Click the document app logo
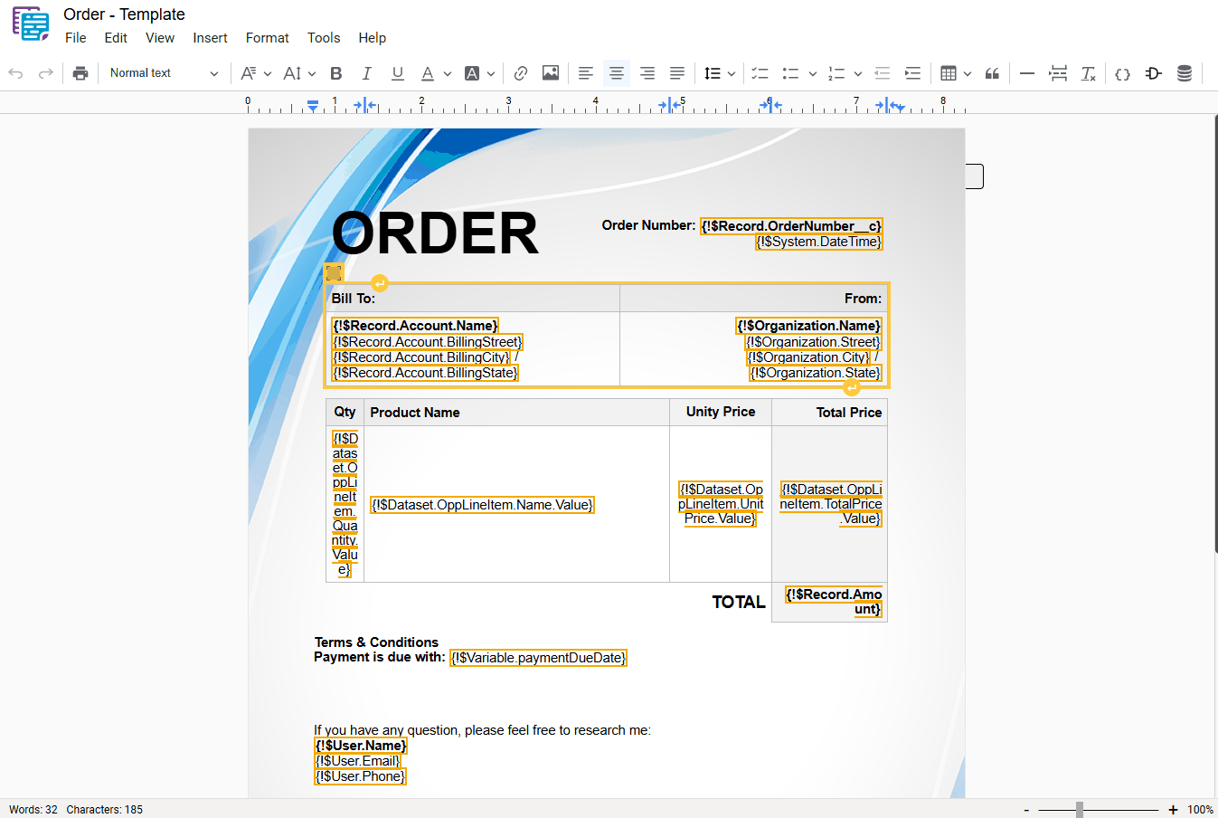Image resolution: width=1218 pixels, height=818 pixels. tap(31, 24)
